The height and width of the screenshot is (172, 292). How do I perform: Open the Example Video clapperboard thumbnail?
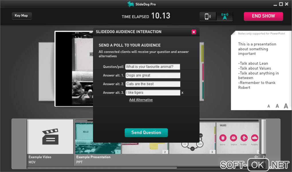click(50, 137)
